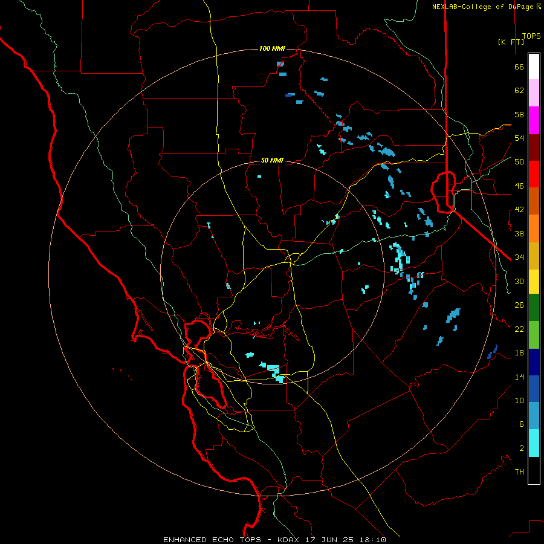Click the 50 NMI range ring label
This screenshot has height=544, width=544.
(272, 160)
